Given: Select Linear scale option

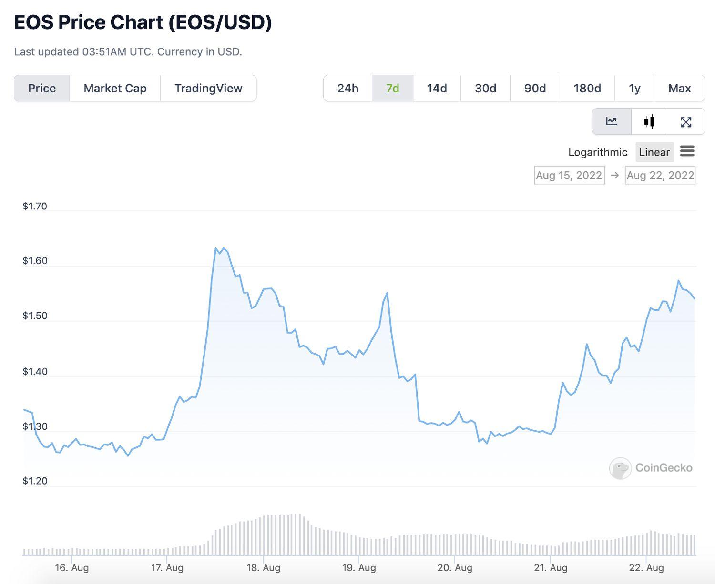Looking at the screenshot, I should click(x=654, y=152).
